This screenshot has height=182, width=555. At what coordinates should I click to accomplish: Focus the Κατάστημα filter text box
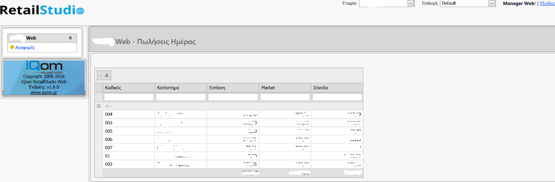180,97
